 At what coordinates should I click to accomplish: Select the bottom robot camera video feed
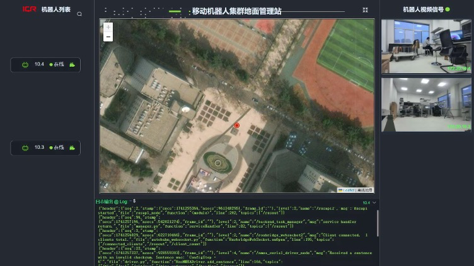tap(426, 105)
